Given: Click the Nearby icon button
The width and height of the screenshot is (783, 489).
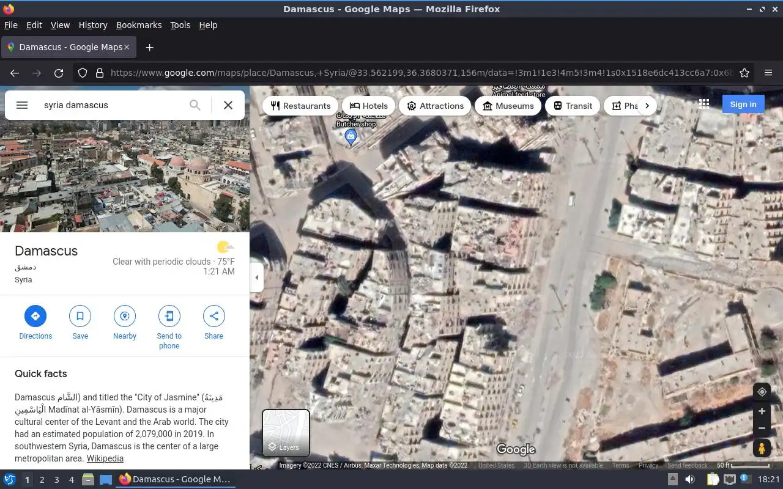Looking at the screenshot, I should 125,316.
